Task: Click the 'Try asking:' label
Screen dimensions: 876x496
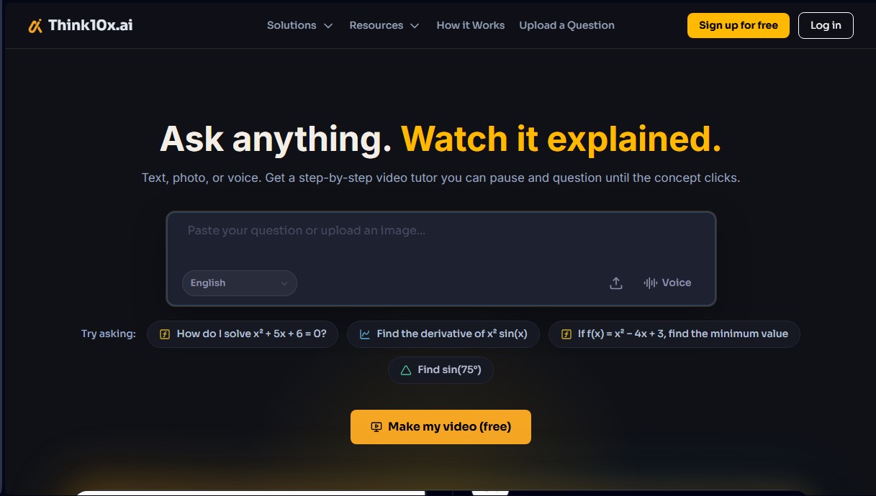Action: click(108, 334)
